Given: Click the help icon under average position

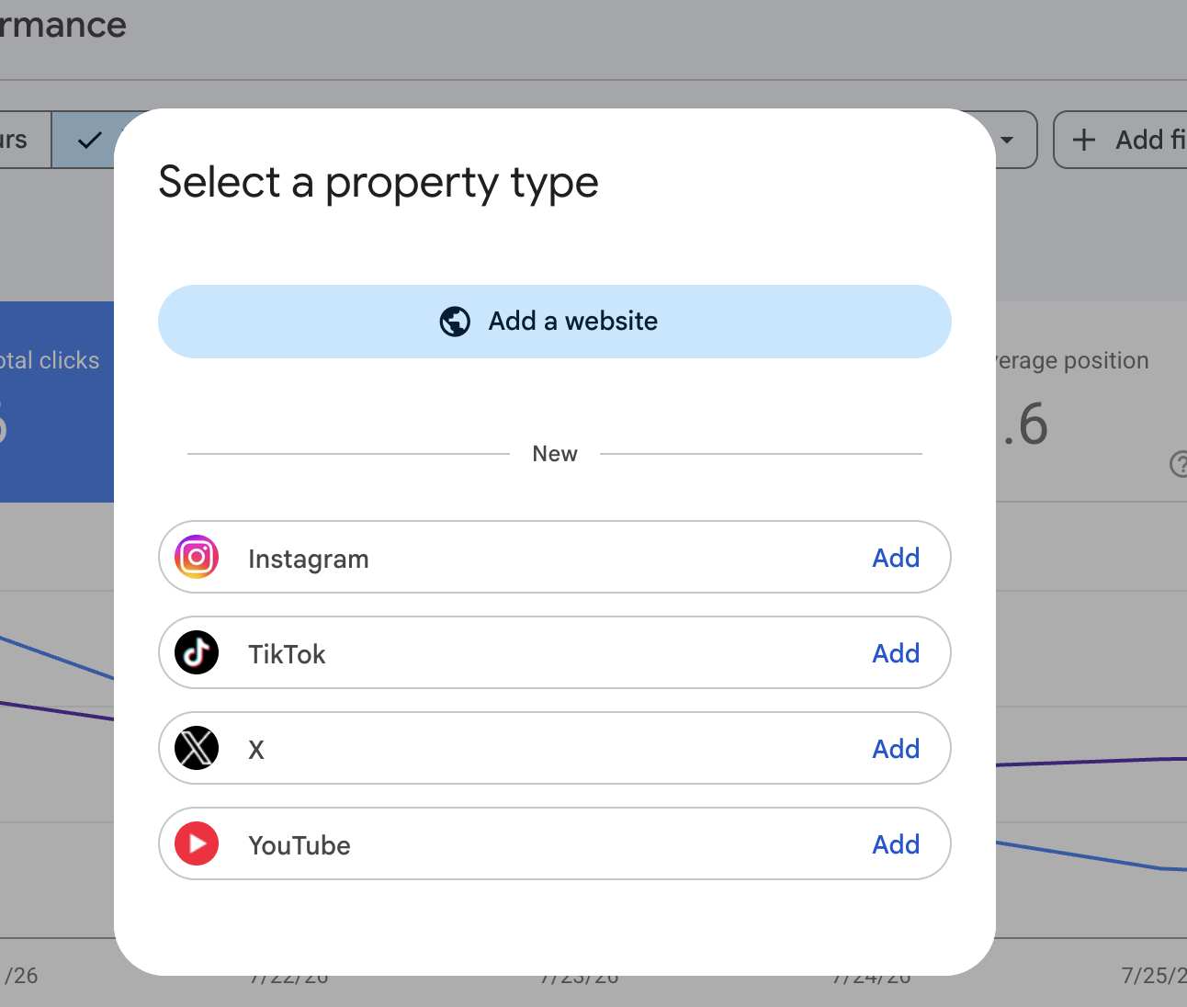Looking at the screenshot, I should tap(1179, 464).
